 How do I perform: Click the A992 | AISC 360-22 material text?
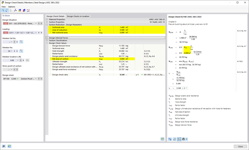click(157, 19)
